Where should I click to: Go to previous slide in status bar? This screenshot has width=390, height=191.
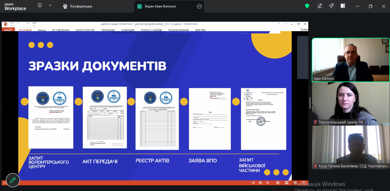click(x=253, y=183)
